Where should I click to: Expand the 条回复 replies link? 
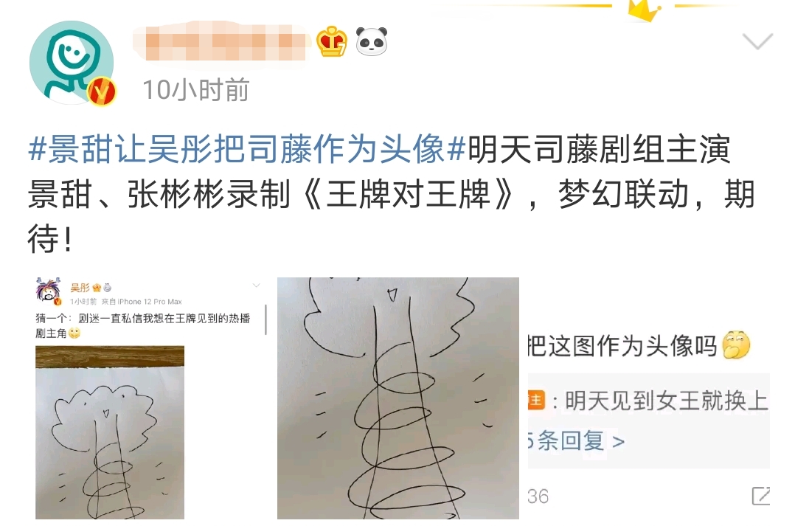pyautogui.click(x=576, y=440)
